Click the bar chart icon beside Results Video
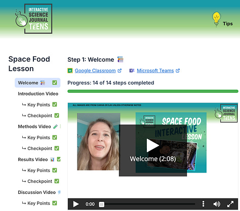Viewport: 240px width, 211px height. (x=52, y=160)
